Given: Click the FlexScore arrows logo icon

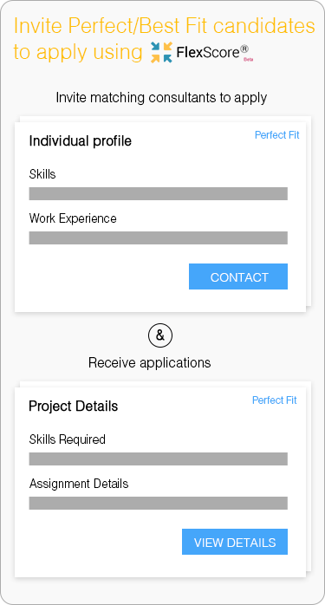Looking at the screenshot, I should tap(161, 52).
